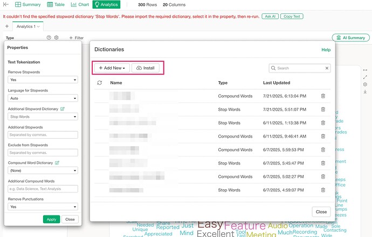372x237 pixels.
Task: Edit the Compound Word Dictionary icon
Action: coord(57,163)
